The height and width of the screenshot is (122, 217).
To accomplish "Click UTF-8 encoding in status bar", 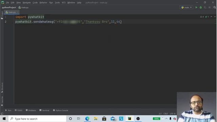I will tap(173, 114).
